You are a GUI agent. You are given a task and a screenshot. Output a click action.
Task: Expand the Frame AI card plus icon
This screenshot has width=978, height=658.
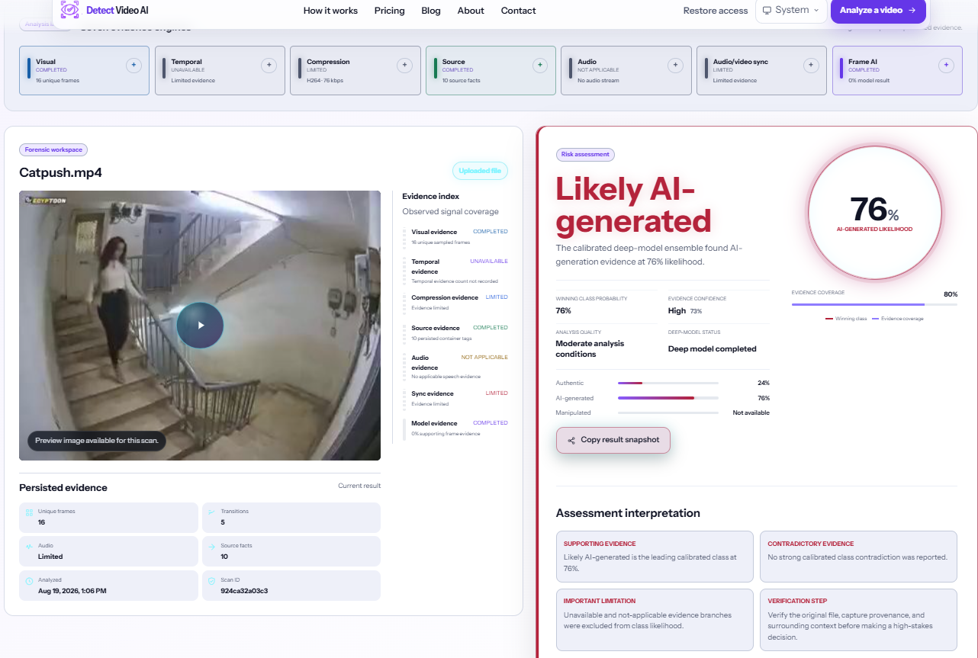[946, 66]
